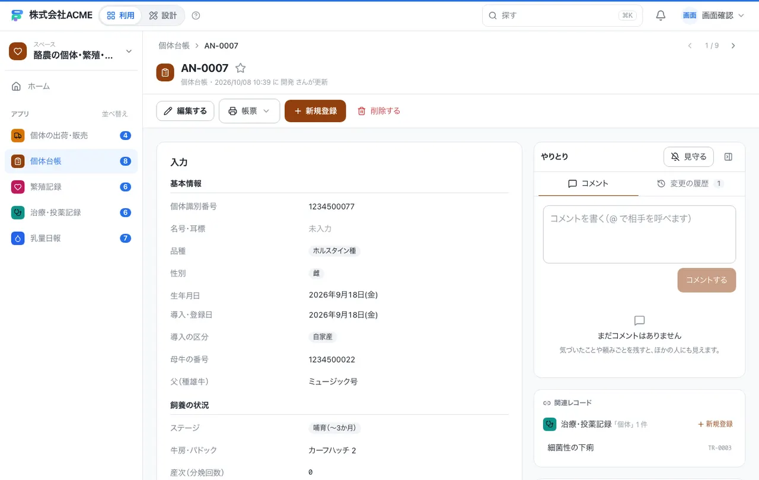Switch to 設計 mode
The height and width of the screenshot is (480, 759).
click(163, 15)
